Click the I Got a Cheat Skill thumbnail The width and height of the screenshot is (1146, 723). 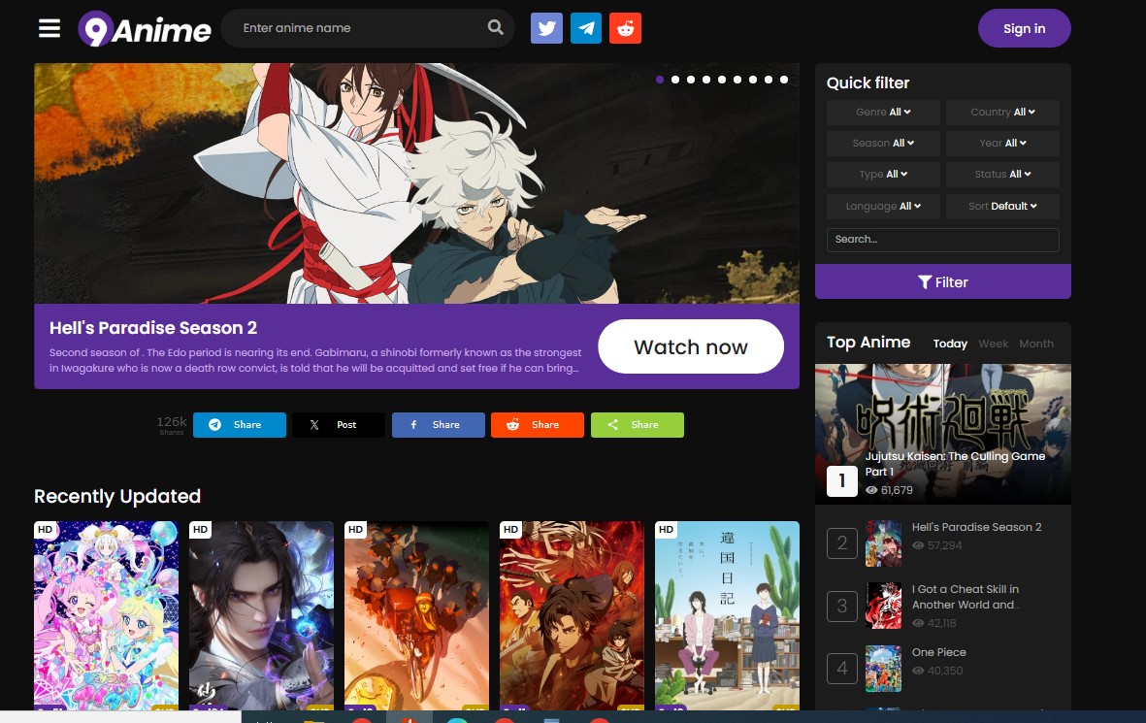point(883,606)
